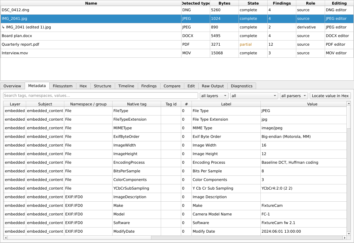354x243 pixels.
Task: Sort files by the Editing column header
Action: point(339,3)
